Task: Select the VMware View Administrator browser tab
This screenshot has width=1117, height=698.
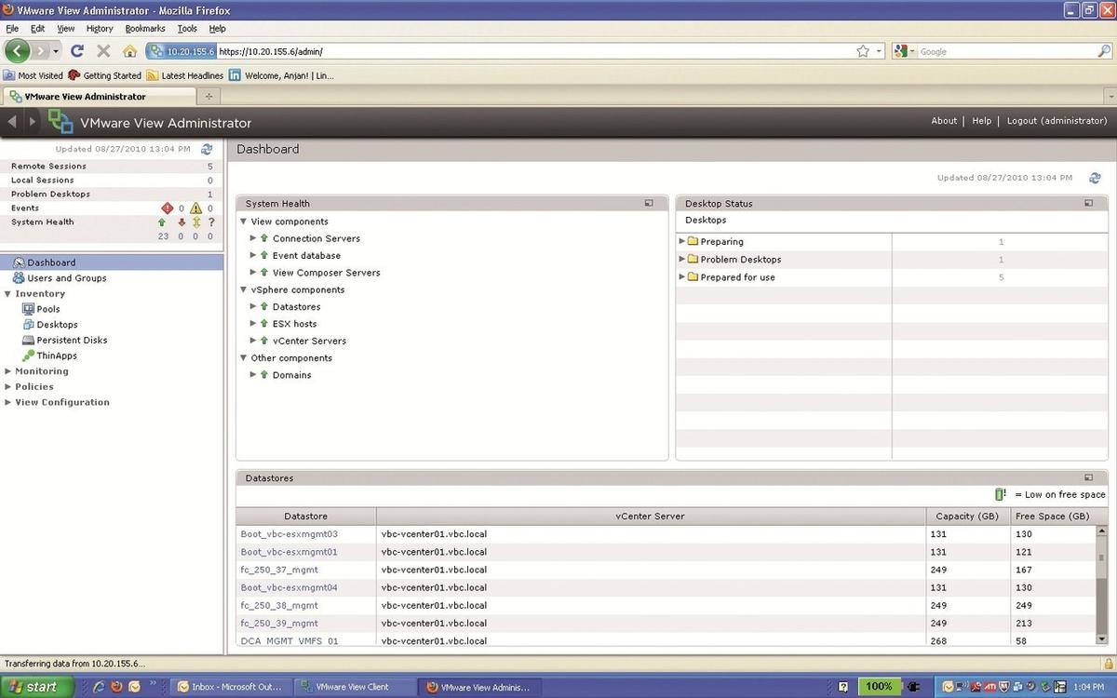Action: 98,96
